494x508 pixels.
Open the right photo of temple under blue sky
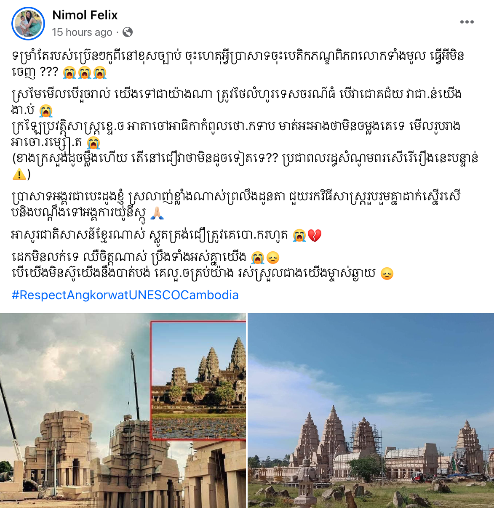(x=371, y=410)
